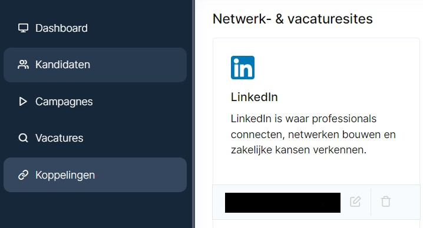Click the blue LinkedIn logo
The width and height of the screenshot is (423, 228).
pyautogui.click(x=243, y=68)
